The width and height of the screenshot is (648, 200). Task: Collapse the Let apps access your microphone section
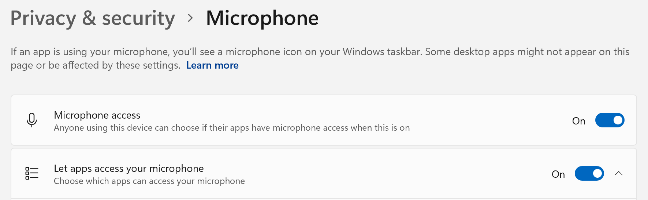(619, 173)
